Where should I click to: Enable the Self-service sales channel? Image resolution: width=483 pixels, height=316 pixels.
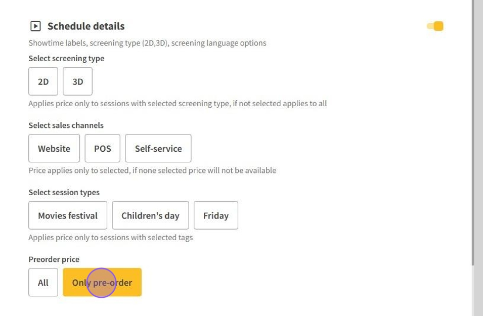click(158, 149)
